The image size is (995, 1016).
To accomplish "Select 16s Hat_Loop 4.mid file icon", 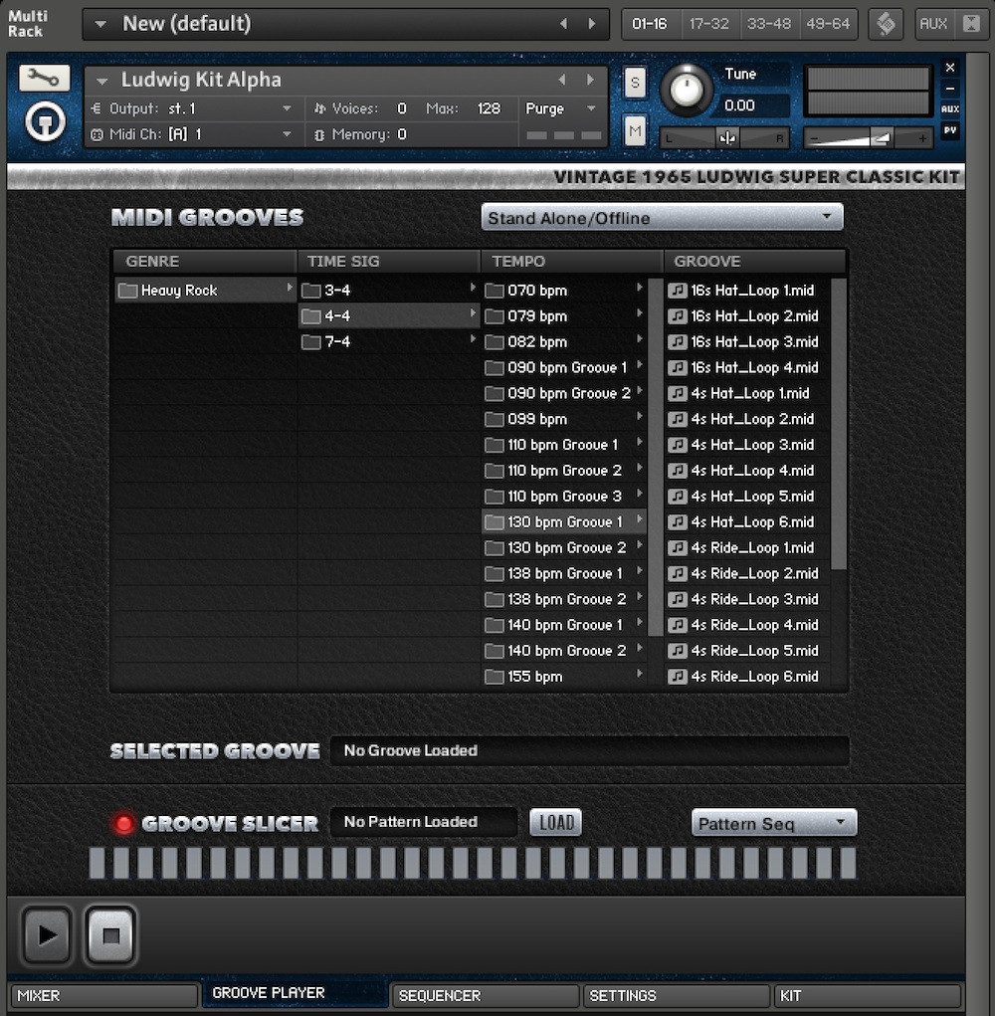I will (678, 367).
